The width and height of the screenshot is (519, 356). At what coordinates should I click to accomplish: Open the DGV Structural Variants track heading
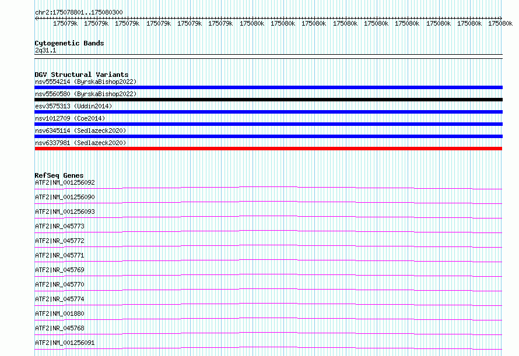click(x=82, y=75)
